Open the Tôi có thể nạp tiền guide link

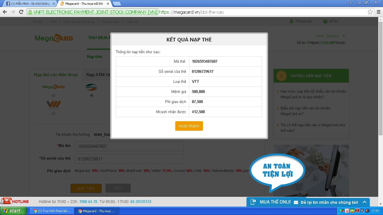point(313,128)
